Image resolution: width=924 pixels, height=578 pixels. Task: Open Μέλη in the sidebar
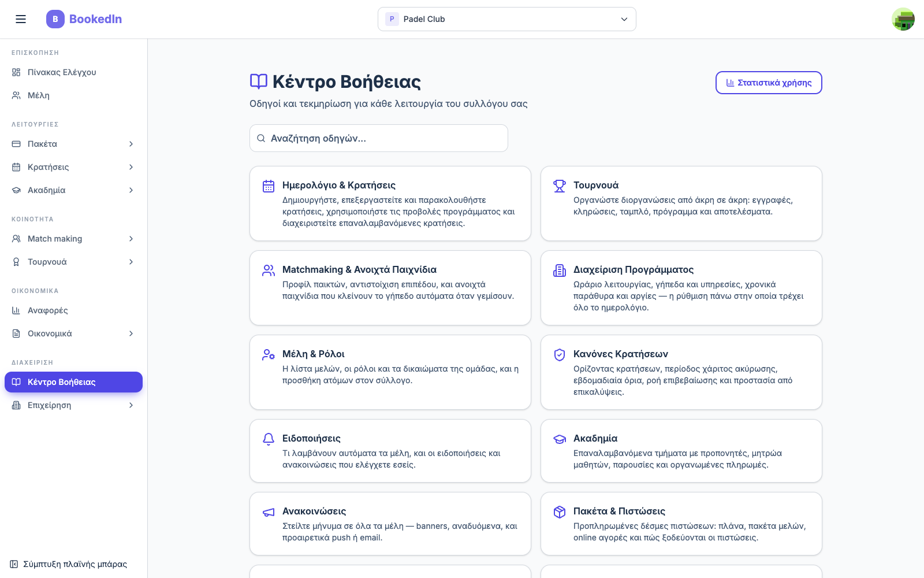click(74, 95)
